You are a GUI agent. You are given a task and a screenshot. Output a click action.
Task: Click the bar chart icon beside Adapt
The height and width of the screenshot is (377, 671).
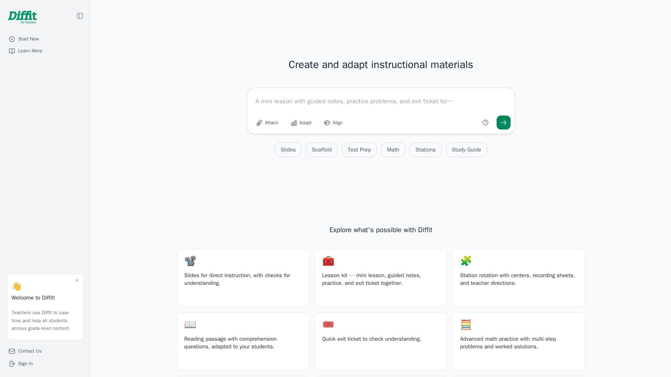click(294, 123)
